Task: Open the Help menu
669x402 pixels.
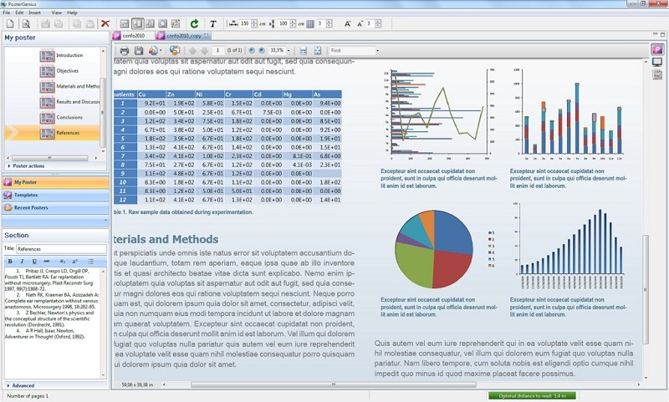Action: (72, 13)
